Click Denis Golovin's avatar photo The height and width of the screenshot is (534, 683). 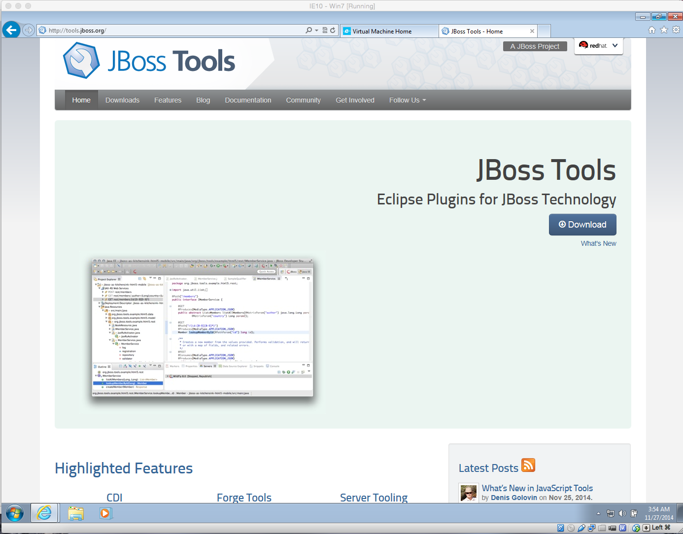[x=469, y=493]
